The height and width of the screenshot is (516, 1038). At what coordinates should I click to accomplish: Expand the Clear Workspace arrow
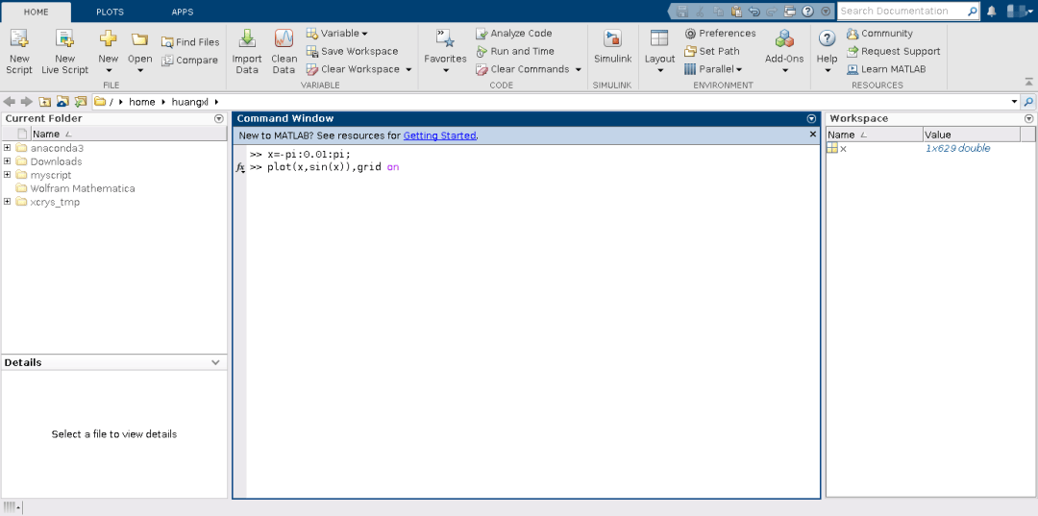(x=408, y=69)
